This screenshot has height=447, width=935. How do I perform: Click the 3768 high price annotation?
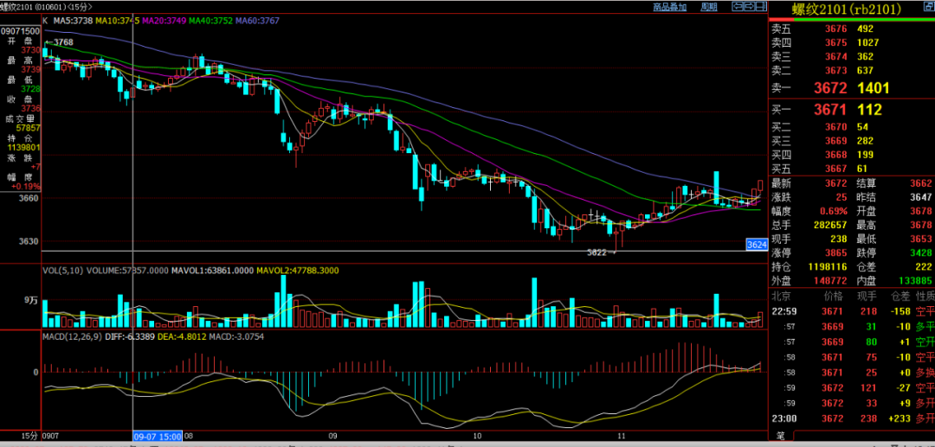pyautogui.click(x=61, y=42)
